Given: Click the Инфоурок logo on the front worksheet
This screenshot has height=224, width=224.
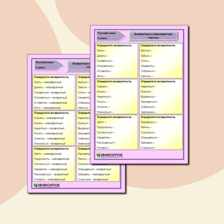Looking at the screenshot, I should [110, 156].
